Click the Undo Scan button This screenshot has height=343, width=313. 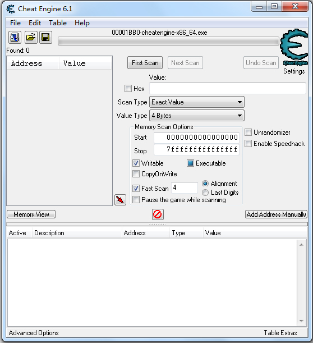click(261, 63)
